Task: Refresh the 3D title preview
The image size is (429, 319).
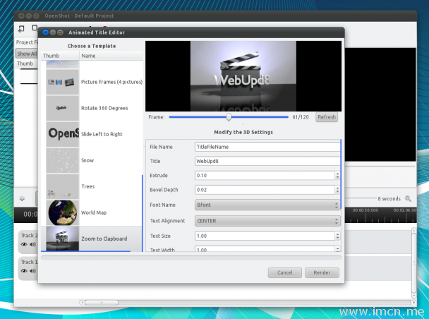Action: coord(327,117)
